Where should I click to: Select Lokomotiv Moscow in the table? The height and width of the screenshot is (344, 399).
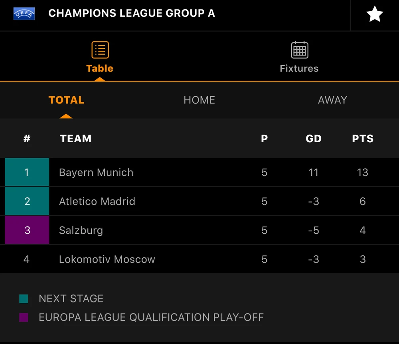coord(107,259)
